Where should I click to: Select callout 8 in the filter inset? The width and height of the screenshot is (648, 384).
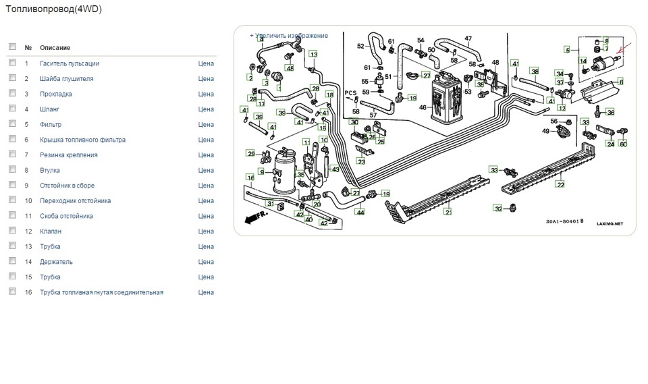click(606, 41)
